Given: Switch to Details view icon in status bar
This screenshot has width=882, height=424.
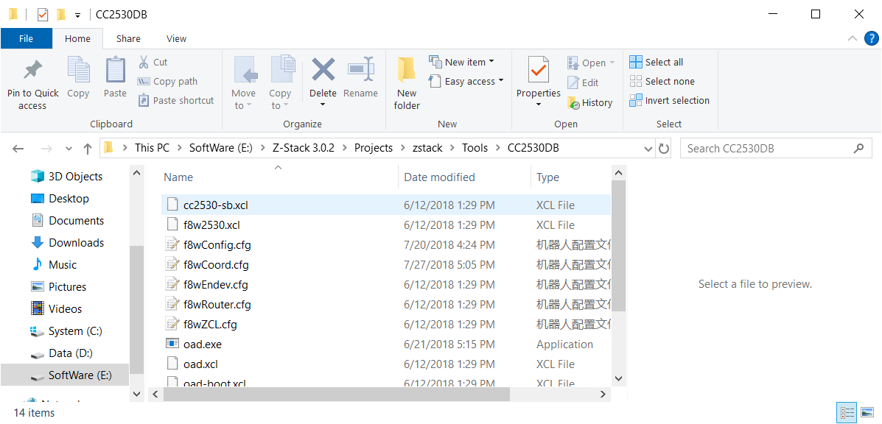Looking at the screenshot, I should pos(847,413).
